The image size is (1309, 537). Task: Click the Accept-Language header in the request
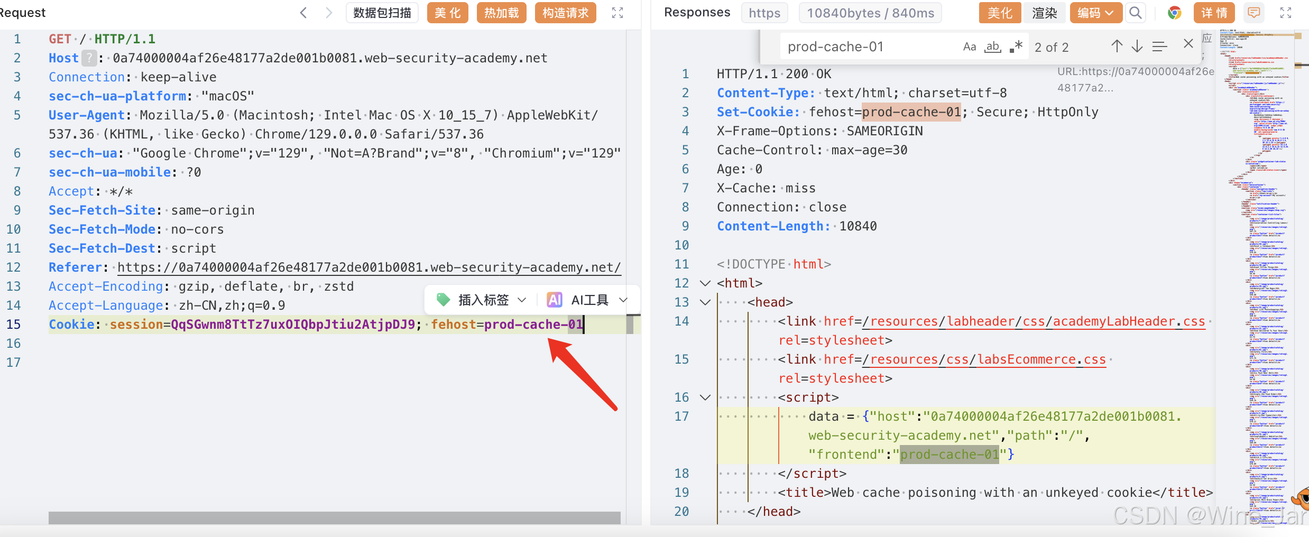click(106, 305)
